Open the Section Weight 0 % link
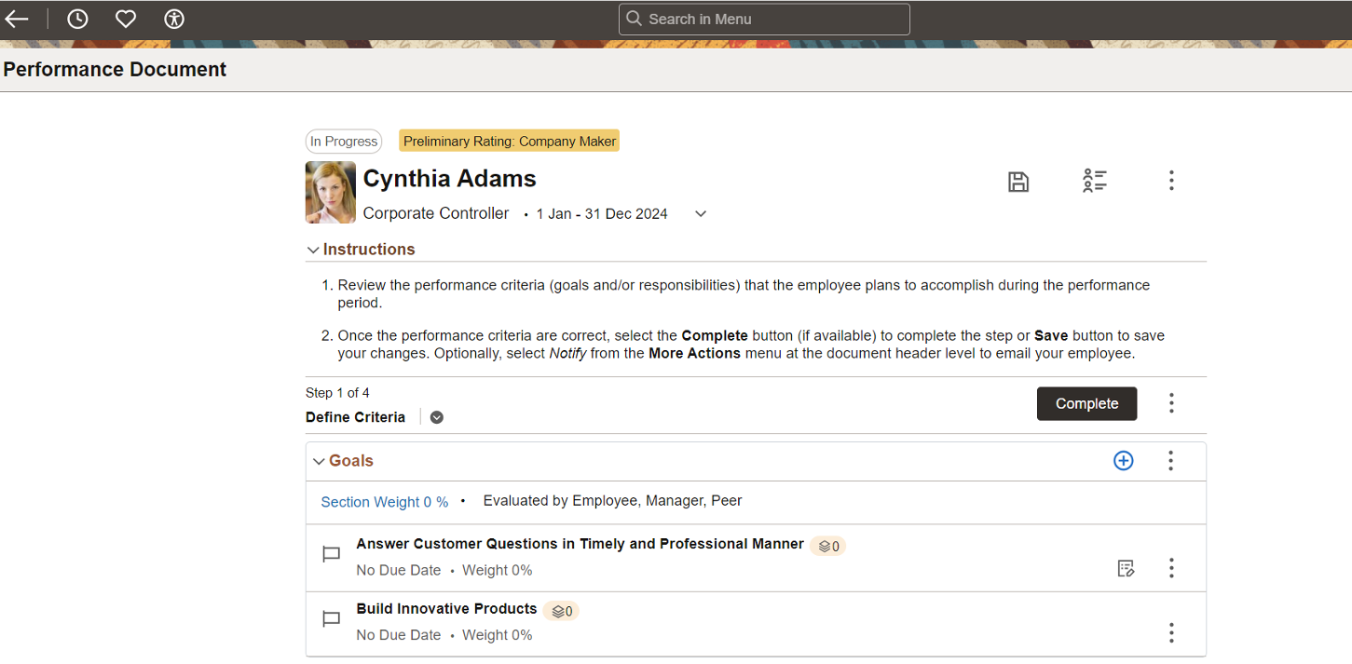 tap(384, 502)
